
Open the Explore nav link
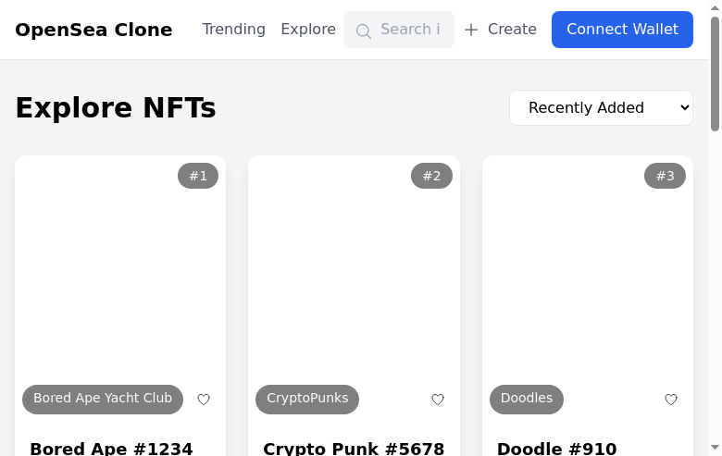coord(308,29)
